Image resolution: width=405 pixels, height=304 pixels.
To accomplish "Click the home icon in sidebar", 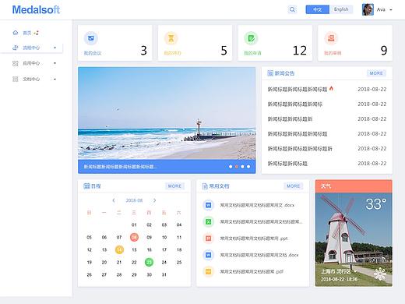I will [x=16, y=33].
